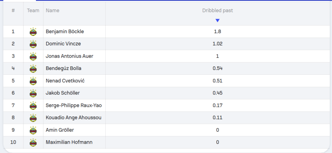Viewport: 332px width, 153px height.
Task: Click the # rank column header
Action: pos(13,11)
